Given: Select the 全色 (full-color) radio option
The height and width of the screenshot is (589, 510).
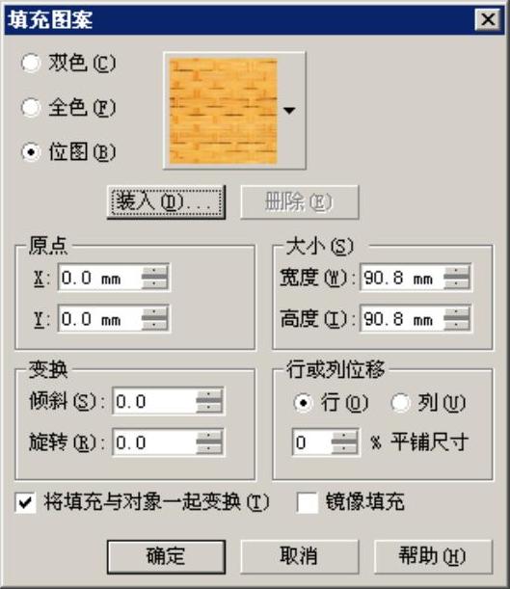Looking at the screenshot, I should (31, 108).
